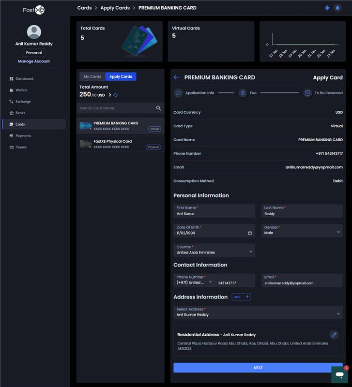
Task: Open the chat support widget
Action: (339, 375)
